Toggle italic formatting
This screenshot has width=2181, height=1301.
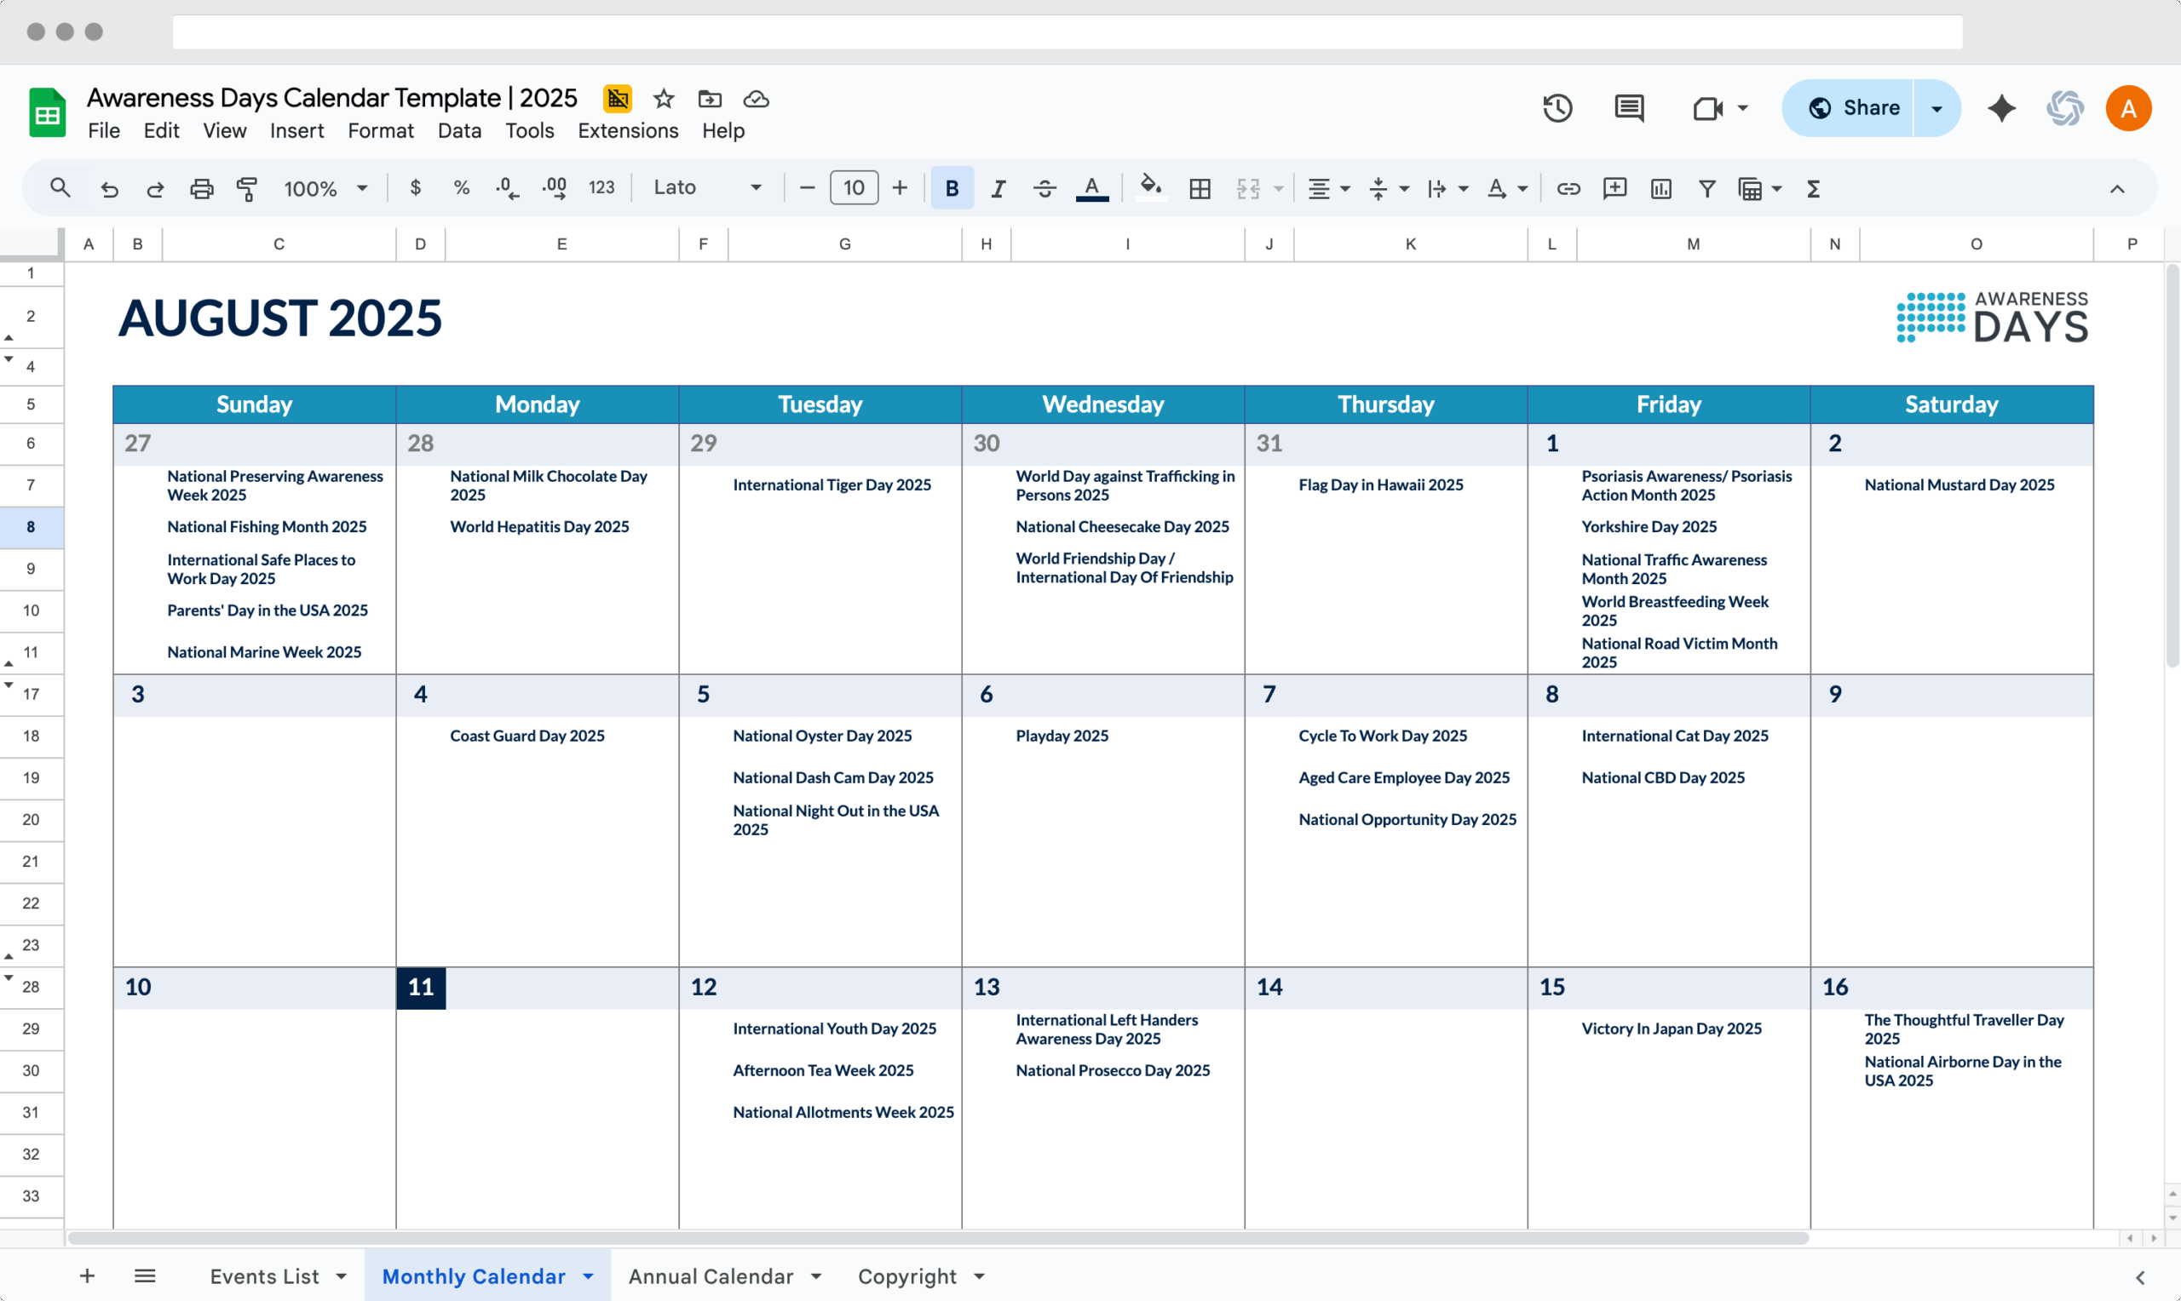998,188
